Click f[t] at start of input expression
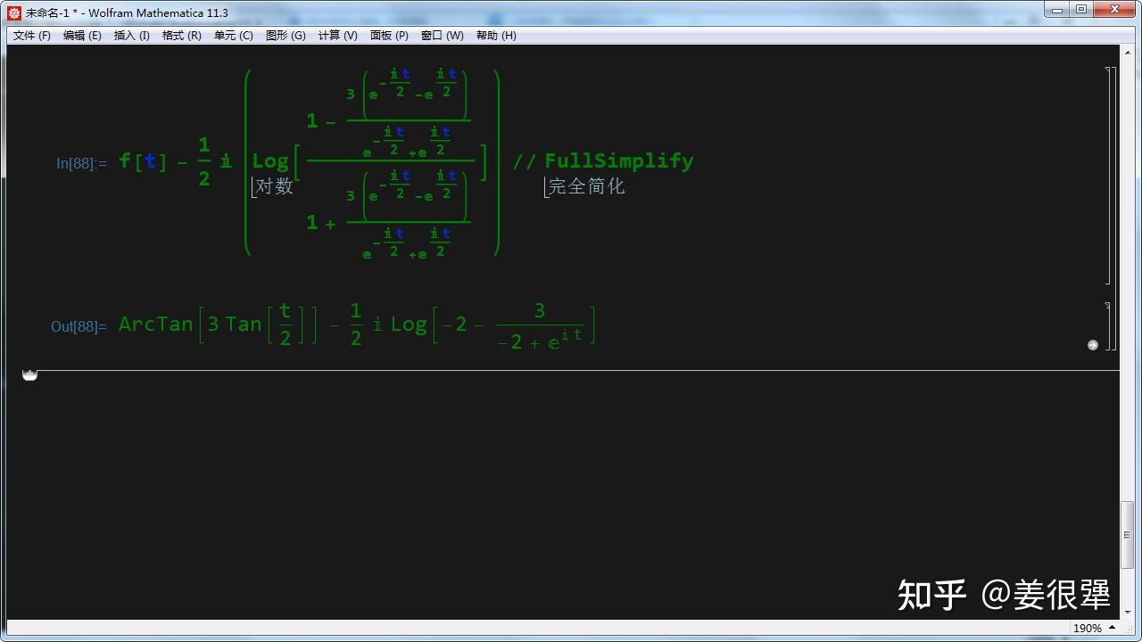1142x642 pixels. 143,161
